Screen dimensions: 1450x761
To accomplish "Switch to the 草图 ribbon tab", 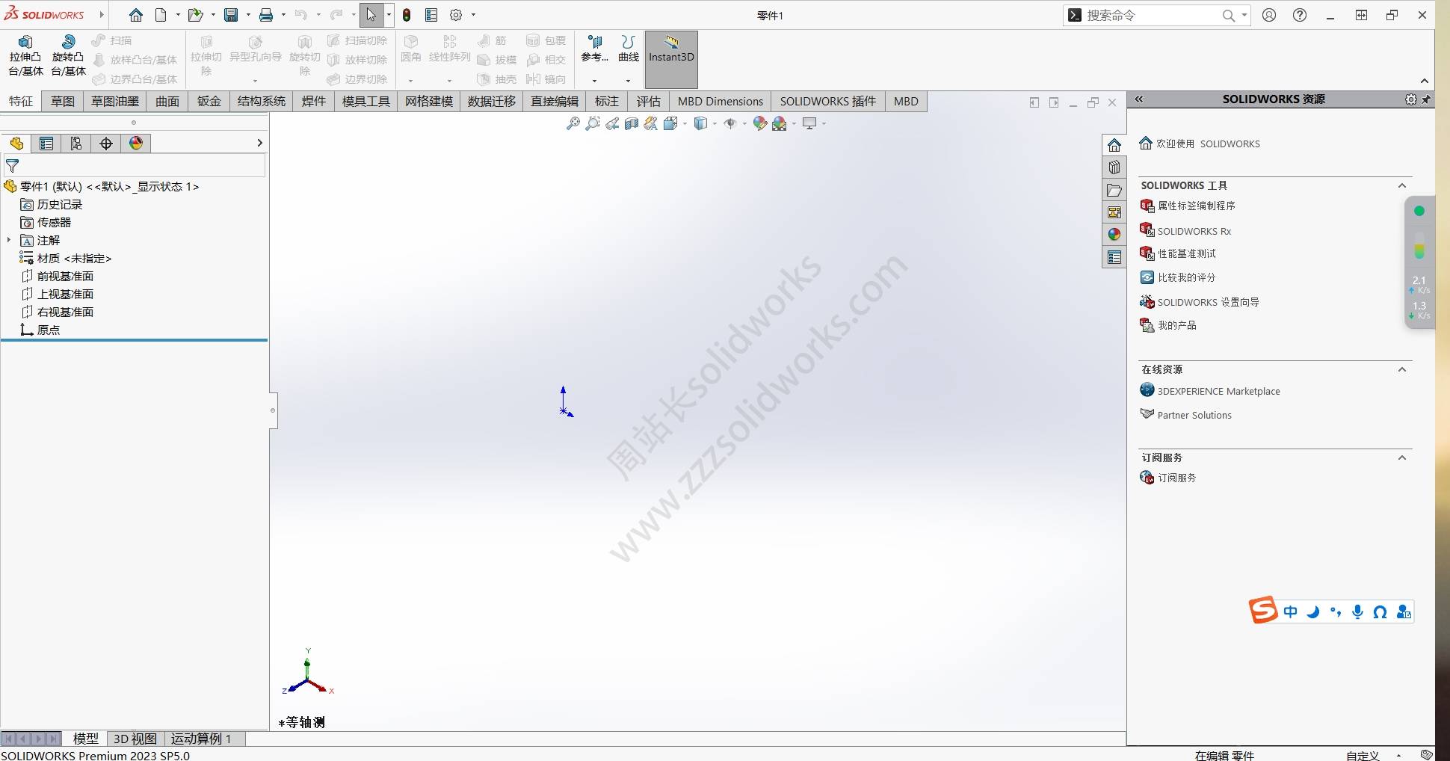I will coord(63,102).
